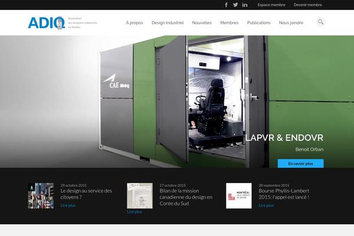This screenshot has height=236, width=354.
Task: Open the Nous joindre menu
Action: (x=291, y=23)
